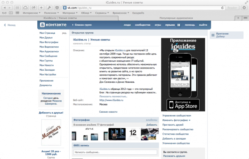The width and height of the screenshot is (249, 159).
Task: Open Интересное bookmarks folder
Action: coord(32,13)
